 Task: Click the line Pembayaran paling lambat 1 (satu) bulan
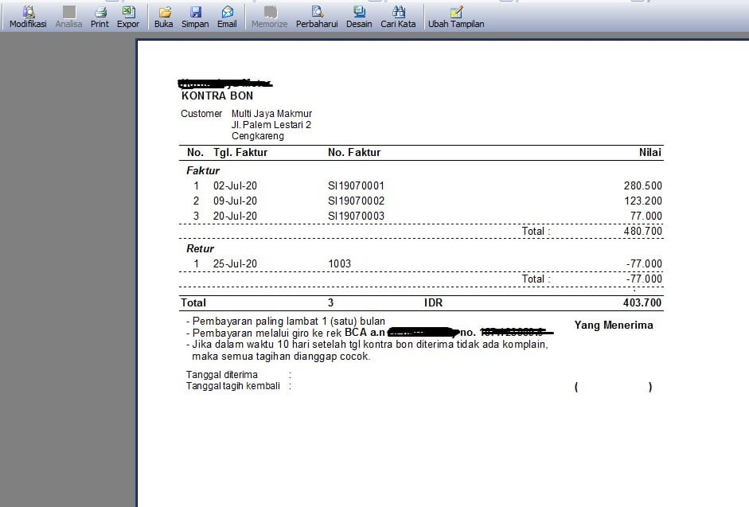coord(286,322)
